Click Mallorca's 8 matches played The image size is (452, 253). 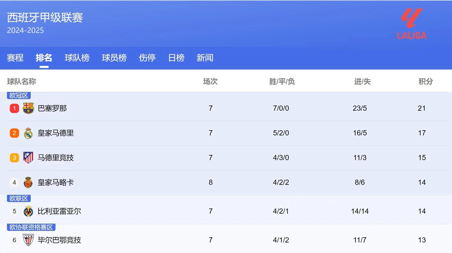pyautogui.click(x=211, y=182)
